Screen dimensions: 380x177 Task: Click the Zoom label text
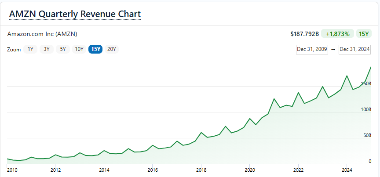(x=14, y=50)
